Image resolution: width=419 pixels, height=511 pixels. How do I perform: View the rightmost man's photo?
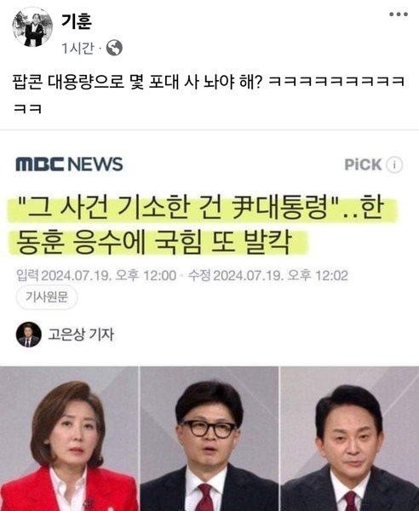(350, 439)
